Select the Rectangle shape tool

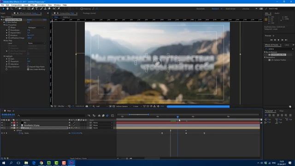tap(29, 9)
